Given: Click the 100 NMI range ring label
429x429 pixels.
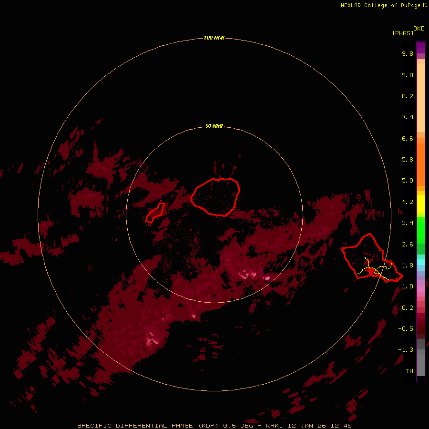Looking at the screenshot, I should pos(214,38).
